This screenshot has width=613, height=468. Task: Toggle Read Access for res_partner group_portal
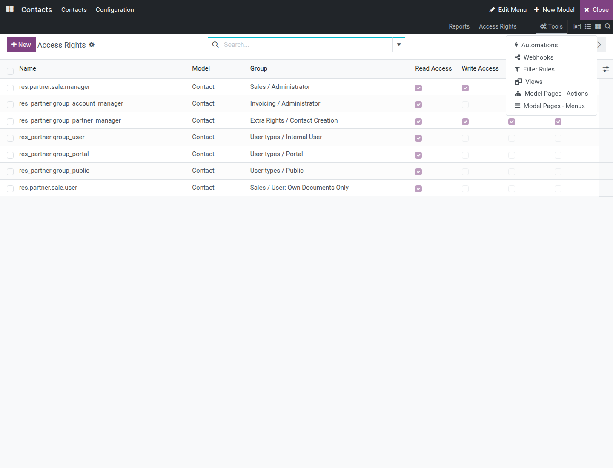(x=418, y=155)
